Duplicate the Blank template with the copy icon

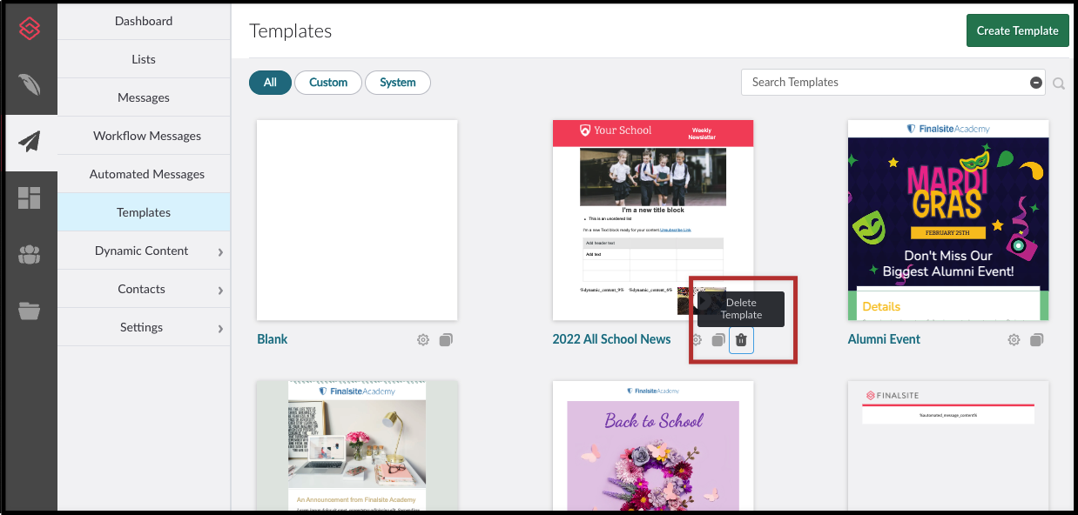click(x=446, y=340)
